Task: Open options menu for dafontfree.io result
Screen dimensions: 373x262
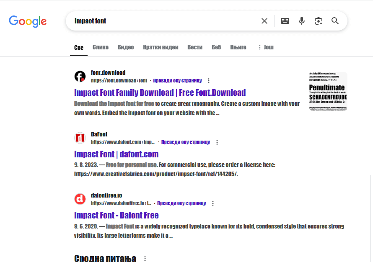Action: 213,203
